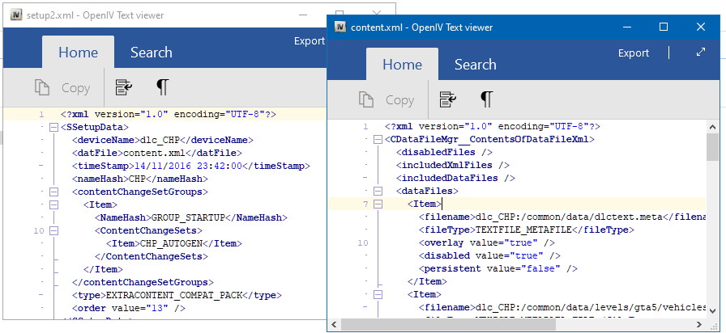Screen dimensions: 726x333
Task: Click the Copy icon in setup2.xml viewer
Action: [42, 88]
